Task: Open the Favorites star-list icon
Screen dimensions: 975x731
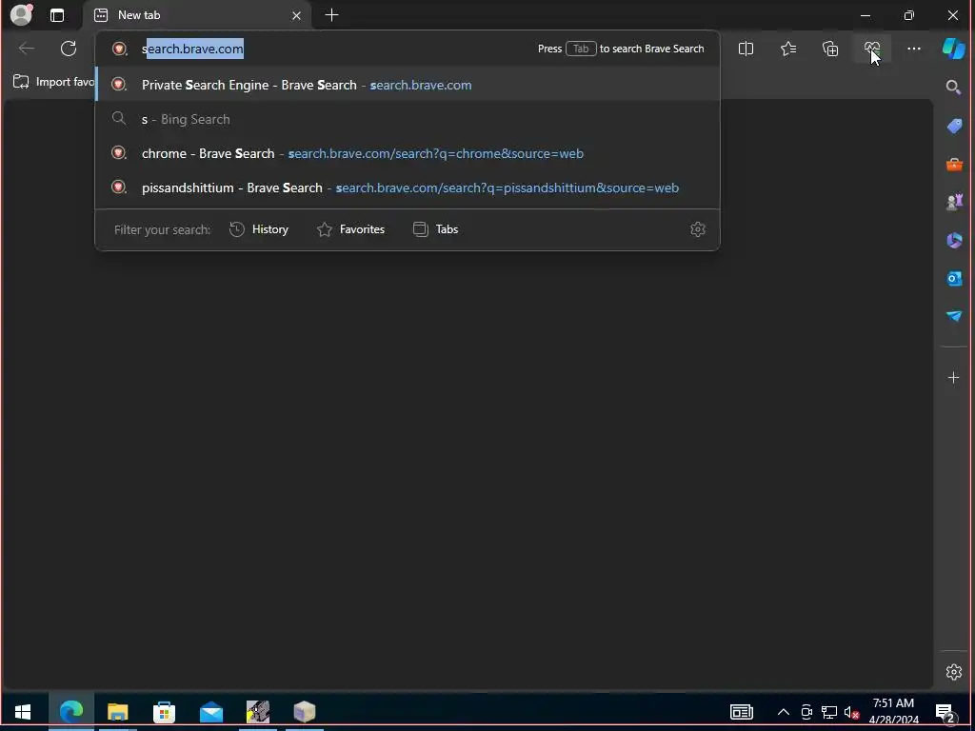Action: click(x=787, y=49)
